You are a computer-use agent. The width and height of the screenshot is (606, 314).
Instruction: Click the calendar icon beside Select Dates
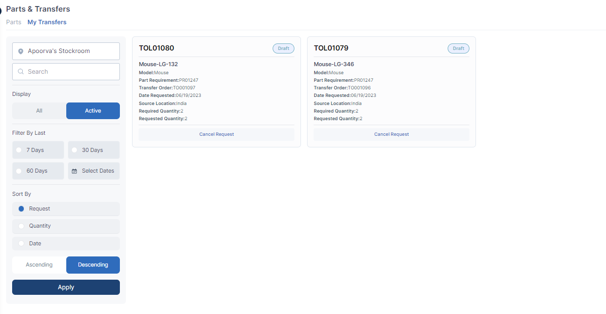[74, 171]
